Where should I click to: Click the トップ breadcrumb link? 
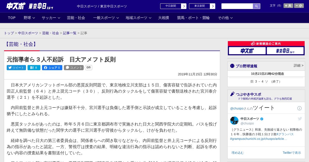pyautogui.click(x=9, y=33)
